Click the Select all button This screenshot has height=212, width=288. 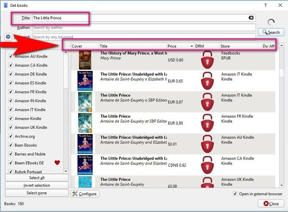point(36,178)
